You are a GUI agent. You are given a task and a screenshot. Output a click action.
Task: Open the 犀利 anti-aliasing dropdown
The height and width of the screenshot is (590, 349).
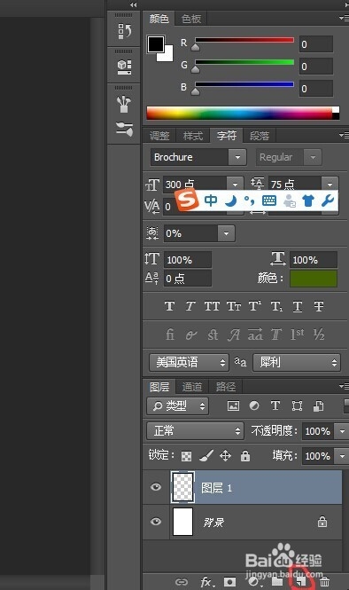click(297, 362)
